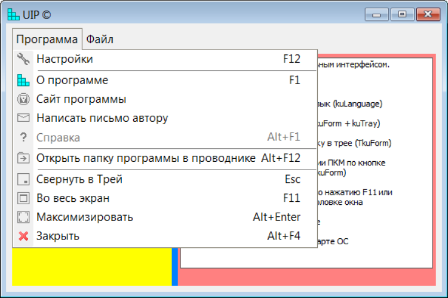Screen dimensions: 448x298
Task: Select Написать письмо автору
Action: (102, 118)
